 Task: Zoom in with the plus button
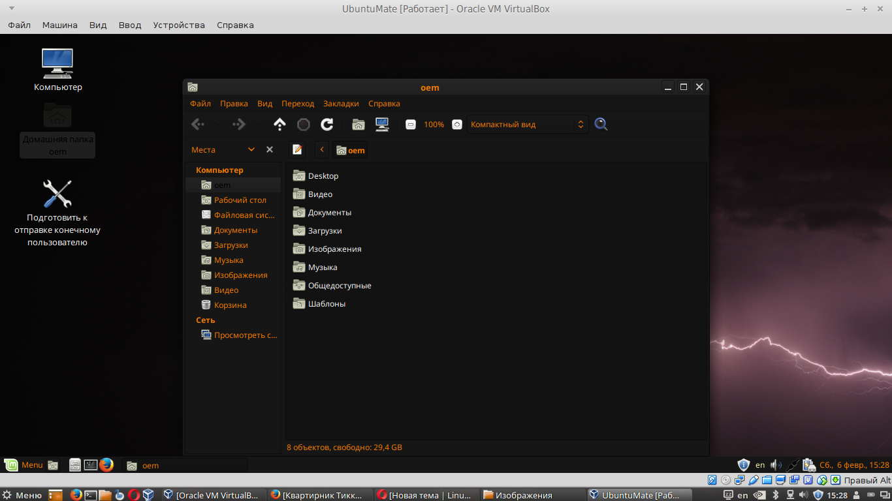(x=457, y=124)
